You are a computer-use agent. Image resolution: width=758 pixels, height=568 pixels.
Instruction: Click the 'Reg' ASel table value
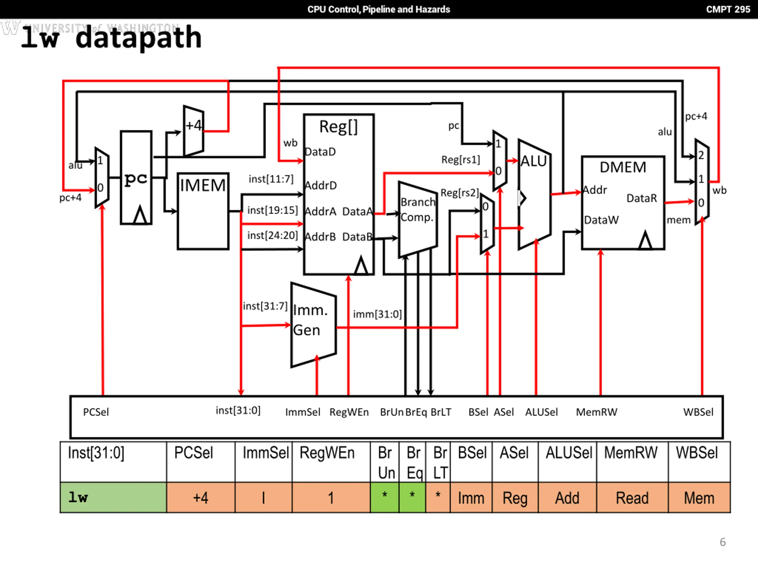coord(515,498)
